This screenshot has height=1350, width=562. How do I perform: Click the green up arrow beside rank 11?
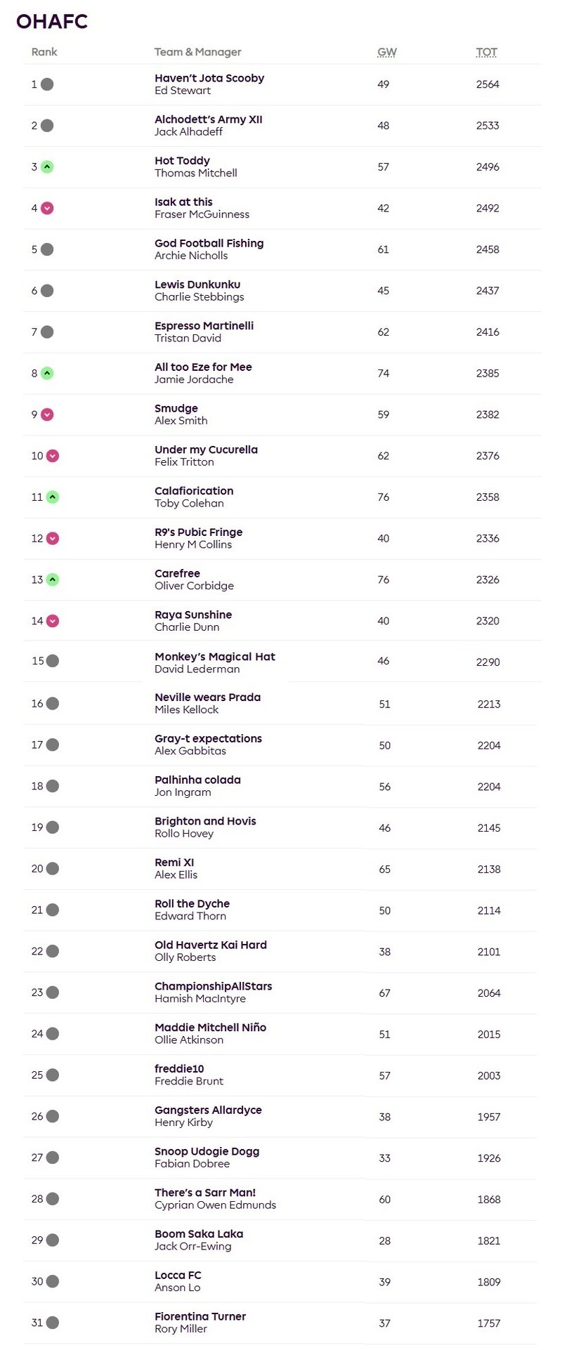(53, 497)
